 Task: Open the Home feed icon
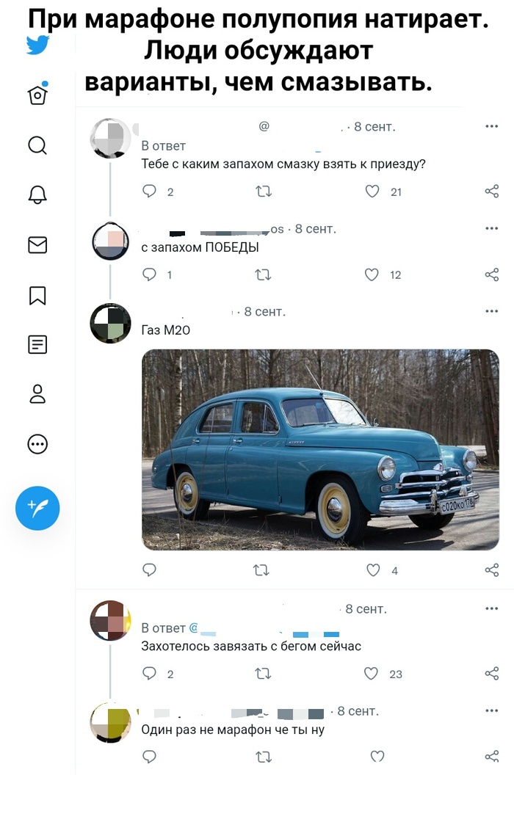point(37,95)
